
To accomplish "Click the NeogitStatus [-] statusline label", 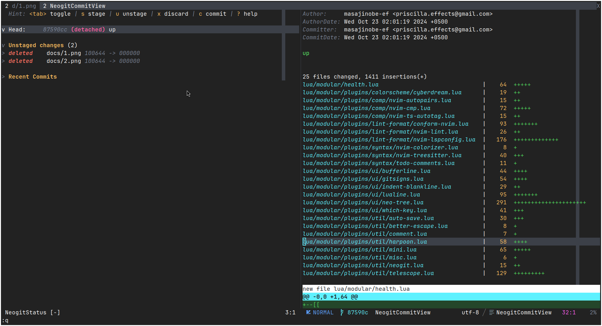I will pos(33,312).
